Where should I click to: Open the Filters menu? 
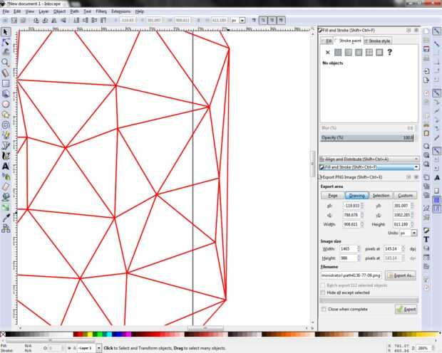(x=101, y=11)
